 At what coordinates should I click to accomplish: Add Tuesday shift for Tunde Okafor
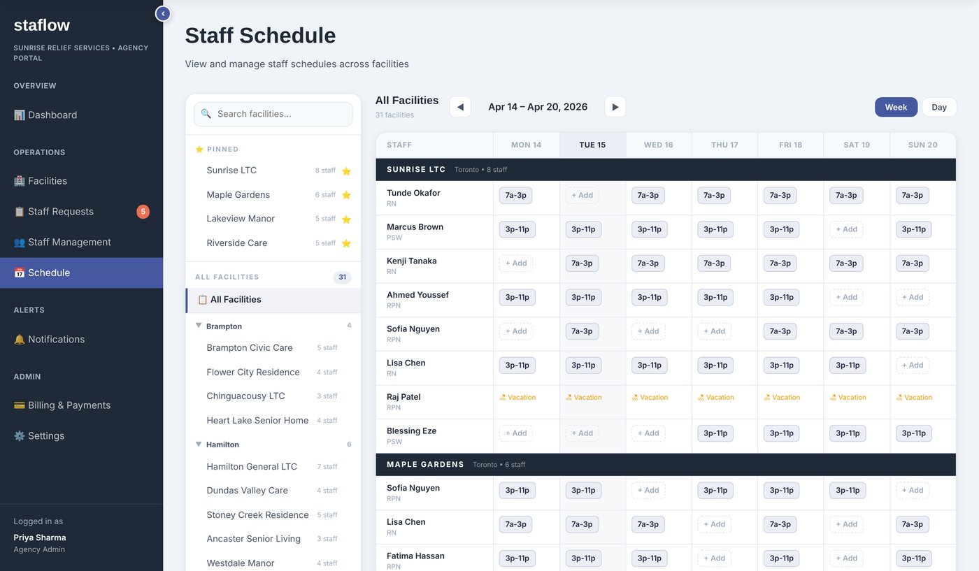[582, 196]
